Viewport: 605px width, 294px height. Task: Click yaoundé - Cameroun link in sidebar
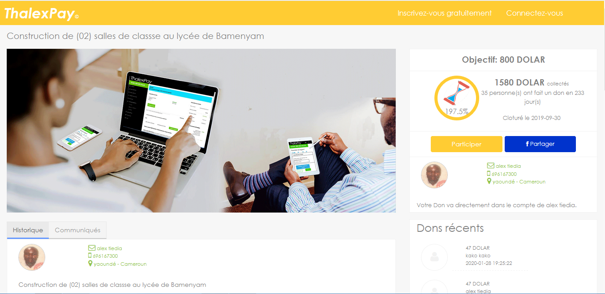[519, 182]
